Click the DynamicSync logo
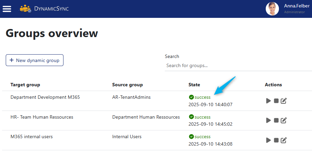The height and width of the screenshot is (152, 312). [x=44, y=9]
